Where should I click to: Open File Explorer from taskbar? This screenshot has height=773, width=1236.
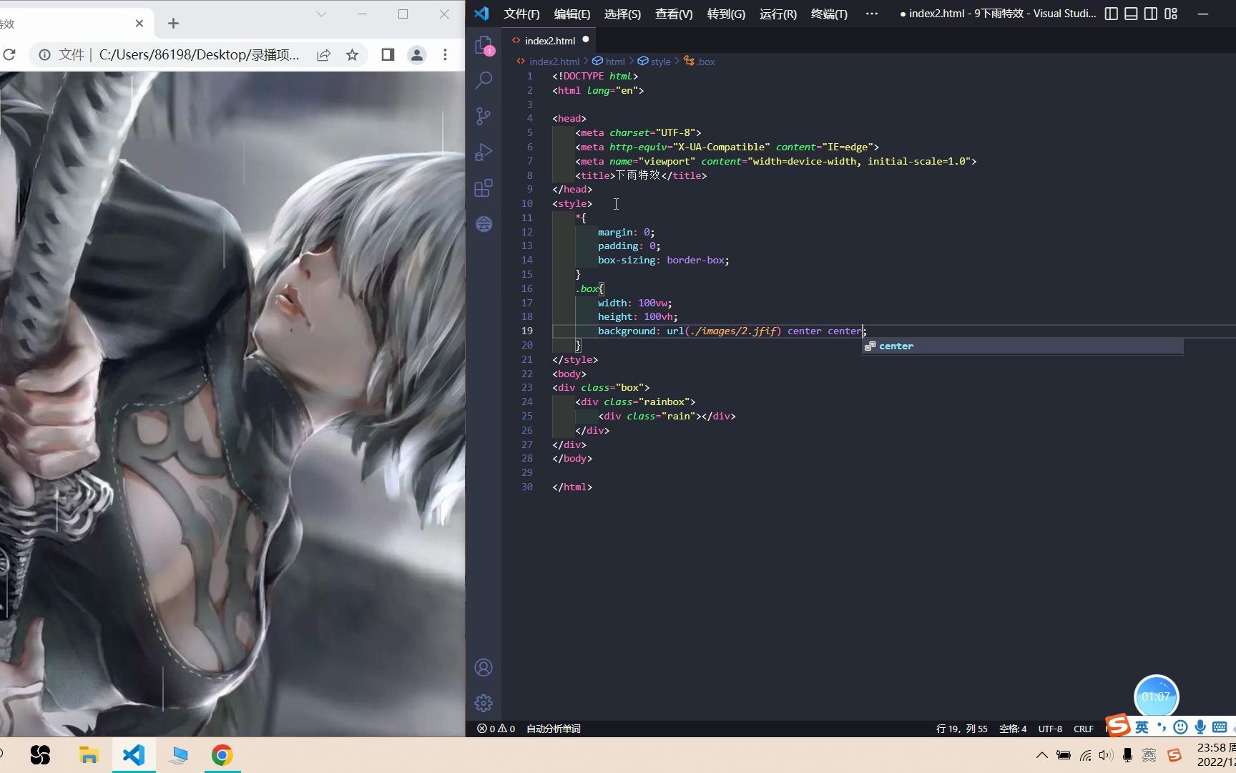coord(89,755)
